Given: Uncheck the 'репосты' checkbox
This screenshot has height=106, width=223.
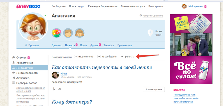Looking at the screenshot, I should click(x=122, y=57).
